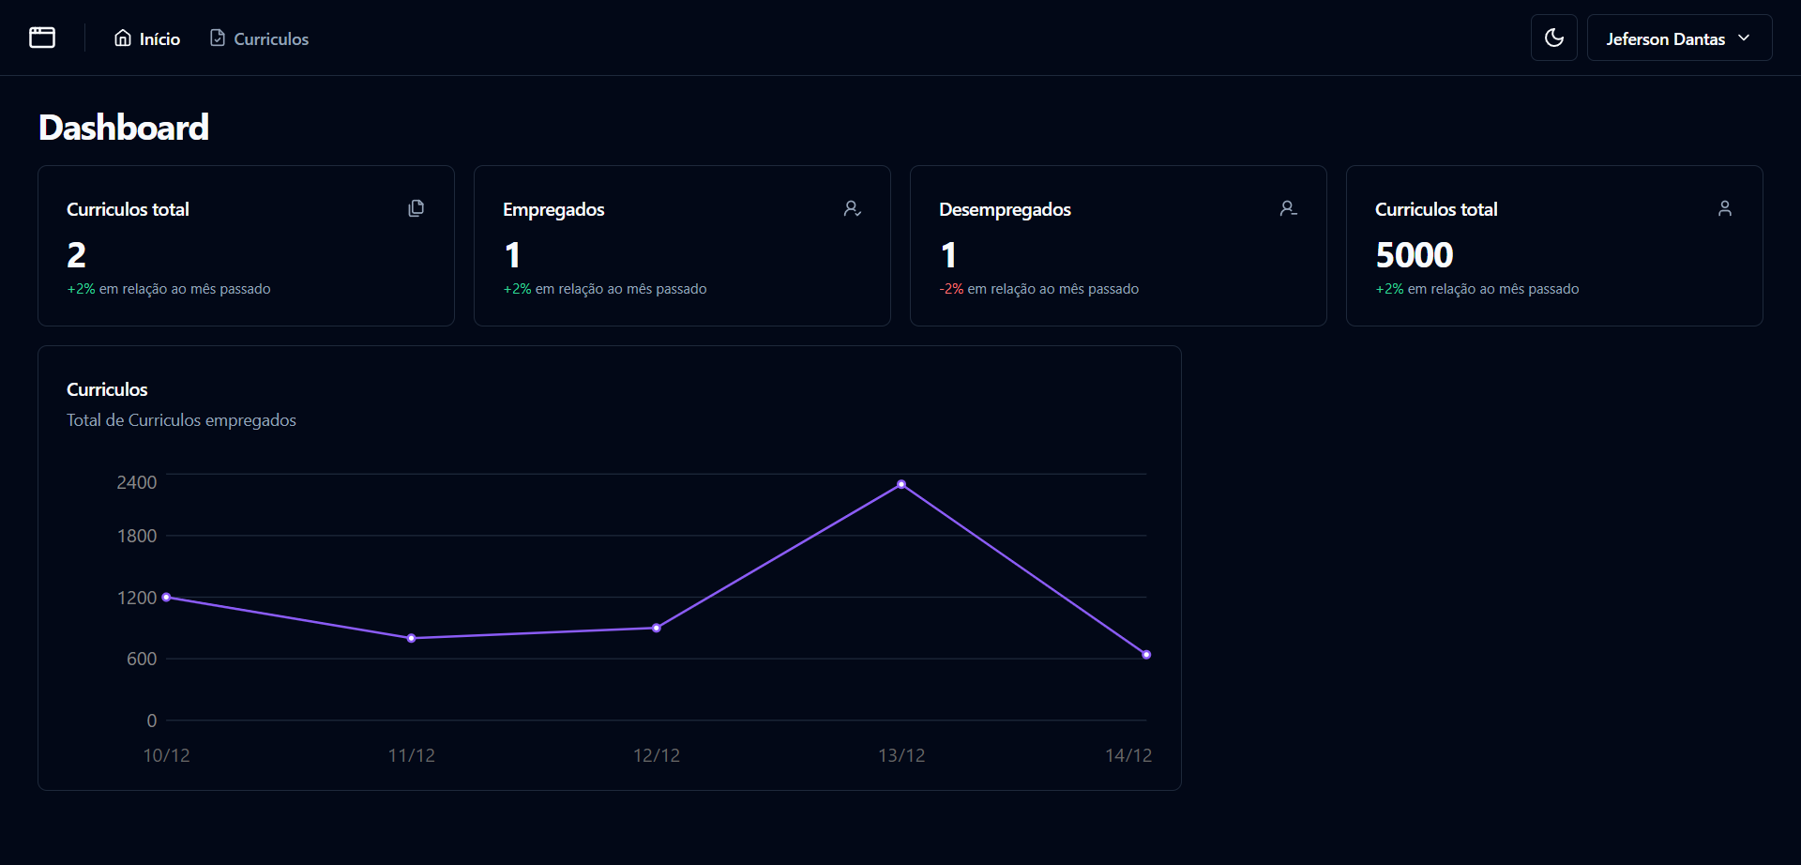The width and height of the screenshot is (1801, 865).
Task: Toggle the Desempregados card status indicator
Action: click(1289, 208)
